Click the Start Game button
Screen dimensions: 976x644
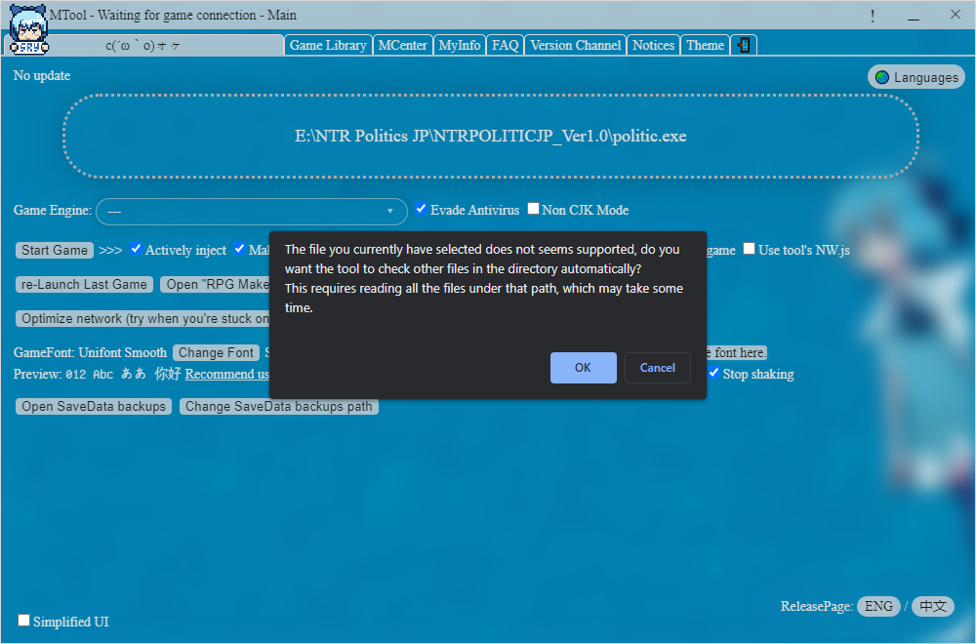pyautogui.click(x=54, y=250)
